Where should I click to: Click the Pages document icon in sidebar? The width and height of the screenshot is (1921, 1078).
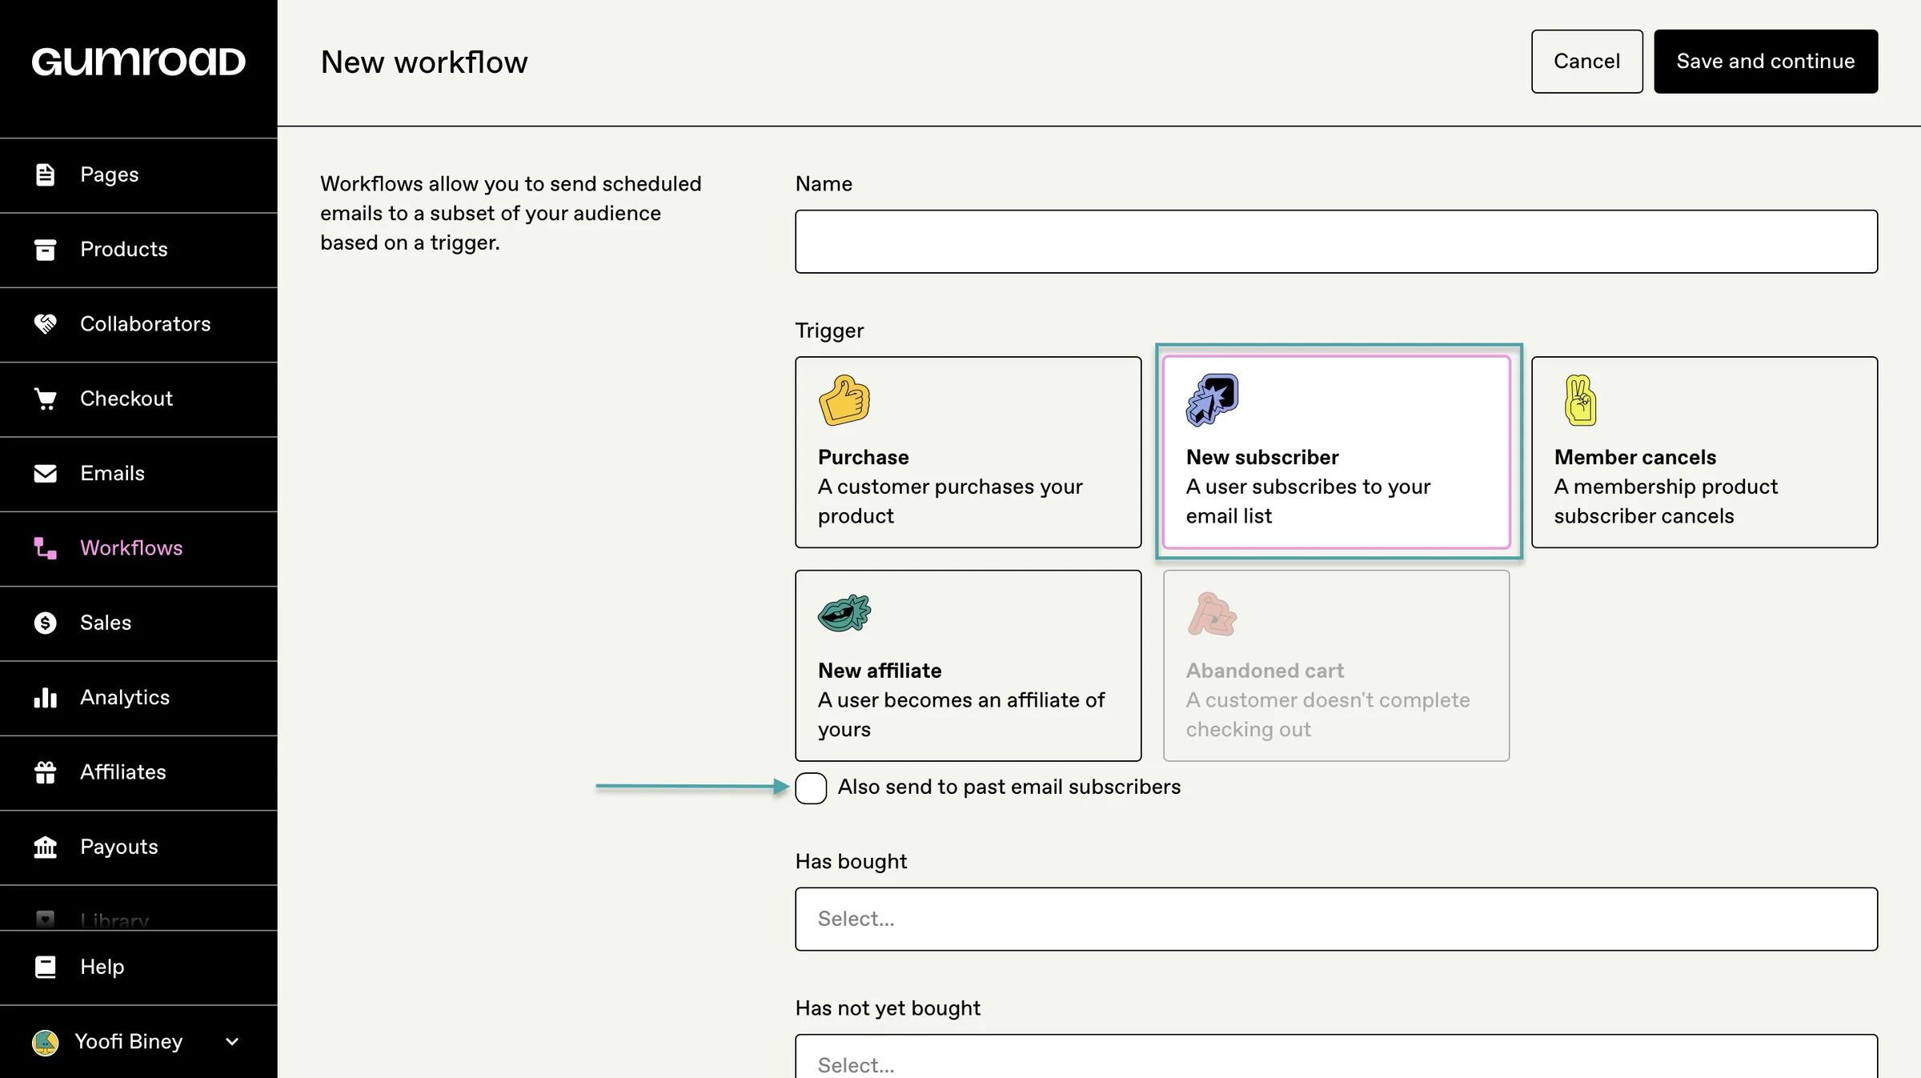(x=46, y=174)
